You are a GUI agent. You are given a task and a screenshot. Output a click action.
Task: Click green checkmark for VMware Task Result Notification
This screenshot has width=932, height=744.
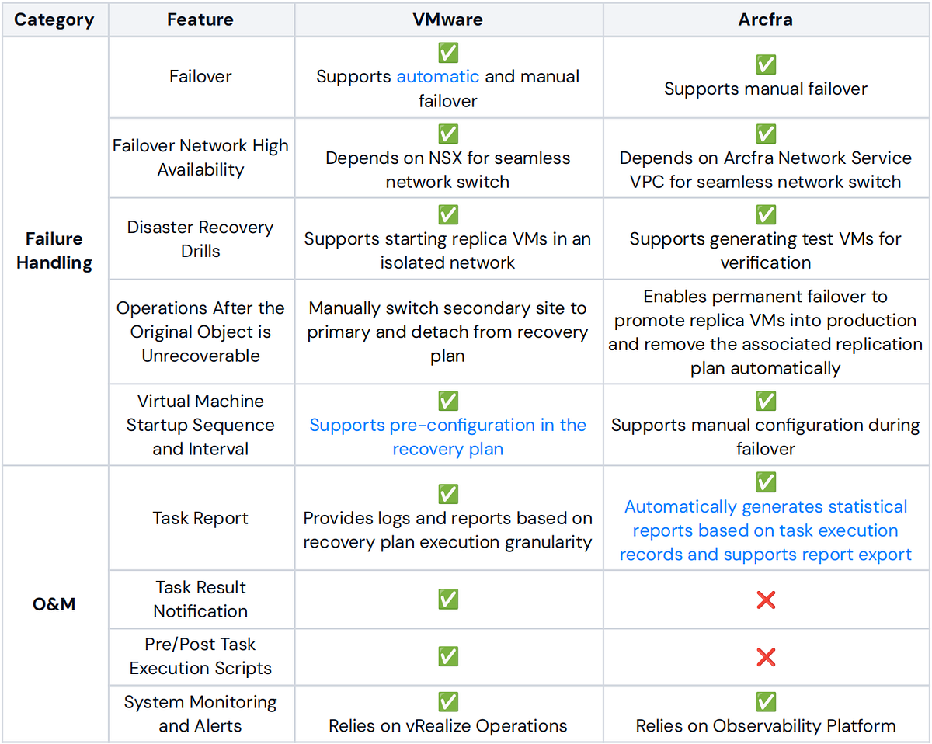point(448,599)
